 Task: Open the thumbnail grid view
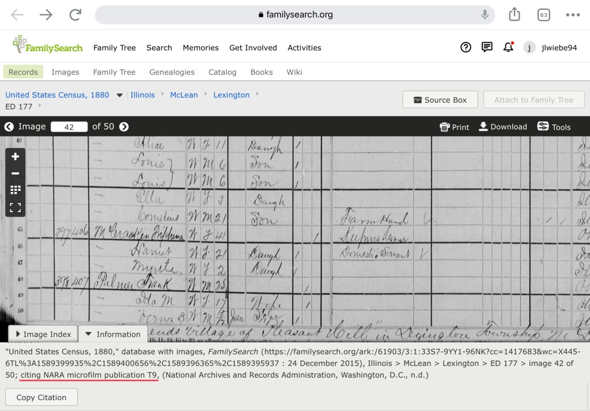coord(16,190)
